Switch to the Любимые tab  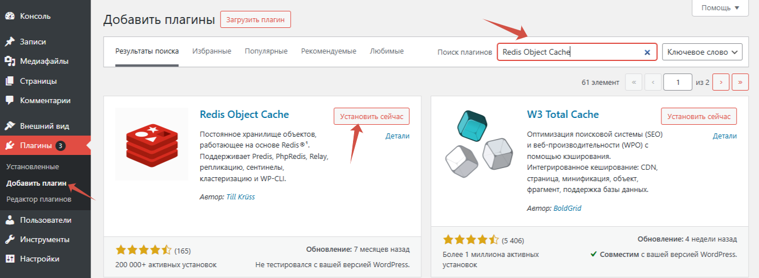click(x=387, y=51)
